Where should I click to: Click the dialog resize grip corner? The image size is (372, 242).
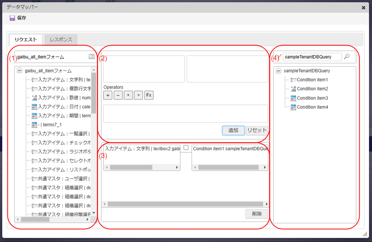tap(365, 234)
